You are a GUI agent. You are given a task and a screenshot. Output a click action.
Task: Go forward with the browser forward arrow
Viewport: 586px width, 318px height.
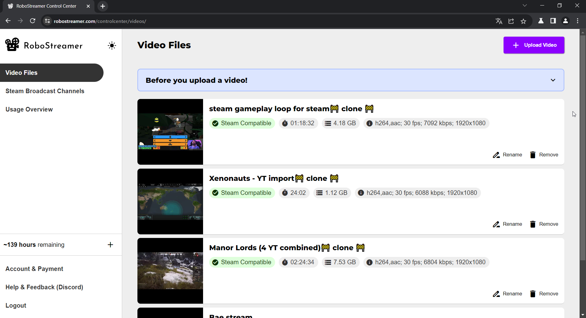[x=20, y=21]
